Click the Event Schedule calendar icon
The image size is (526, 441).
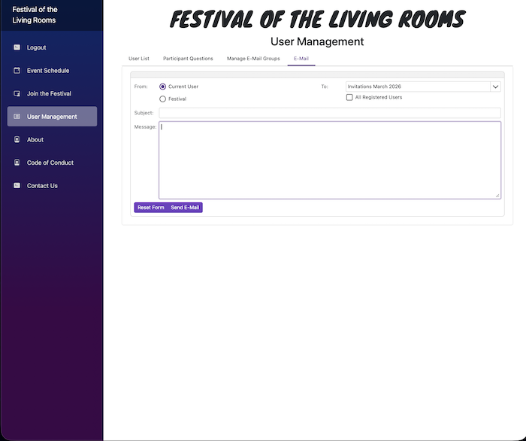17,71
